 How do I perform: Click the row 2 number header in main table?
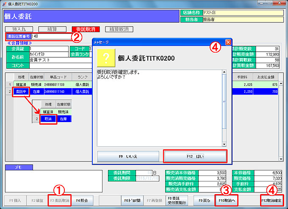10,92
